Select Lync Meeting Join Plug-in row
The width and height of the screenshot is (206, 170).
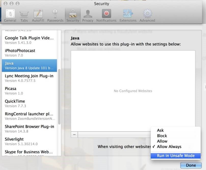(30, 78)
